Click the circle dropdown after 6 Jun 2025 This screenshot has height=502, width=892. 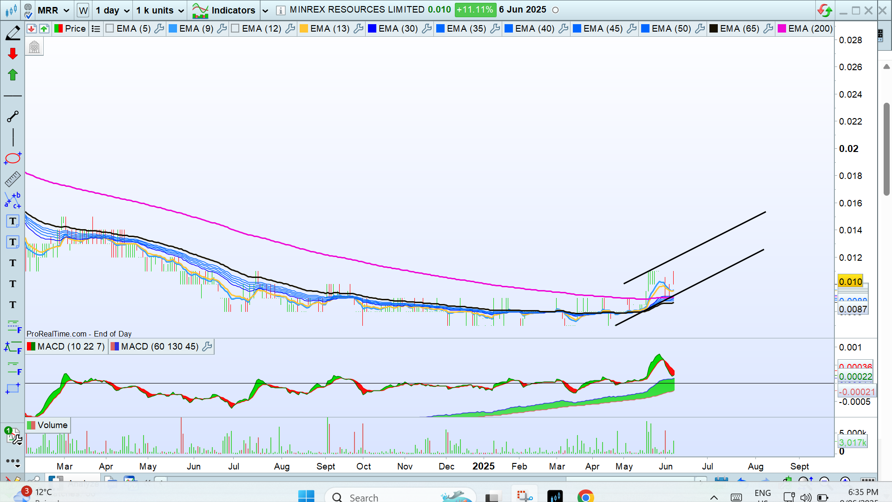pyautogui.click(x=555, y=10)
